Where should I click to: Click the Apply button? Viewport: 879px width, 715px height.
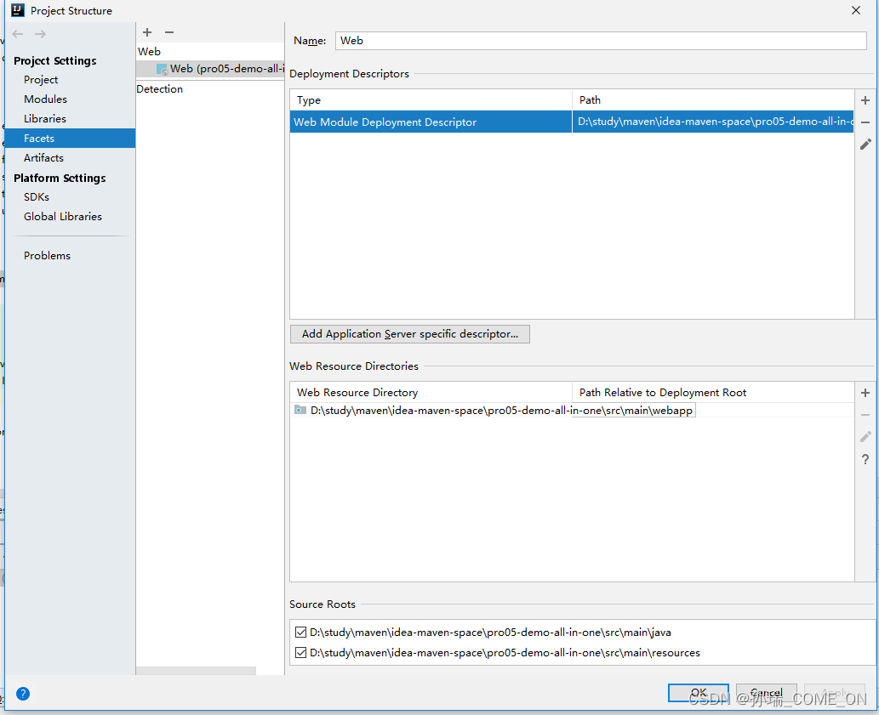[x=835, y=693]
